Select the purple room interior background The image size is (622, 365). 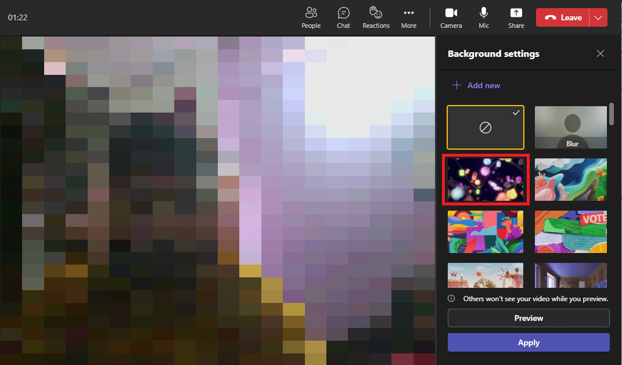570,275
